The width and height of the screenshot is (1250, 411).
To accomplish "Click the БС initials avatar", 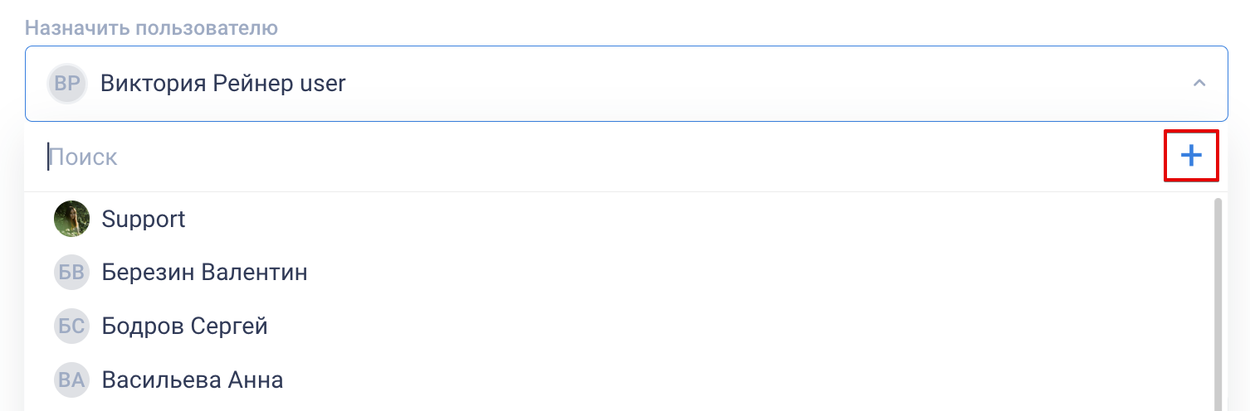I will (71, 326).
